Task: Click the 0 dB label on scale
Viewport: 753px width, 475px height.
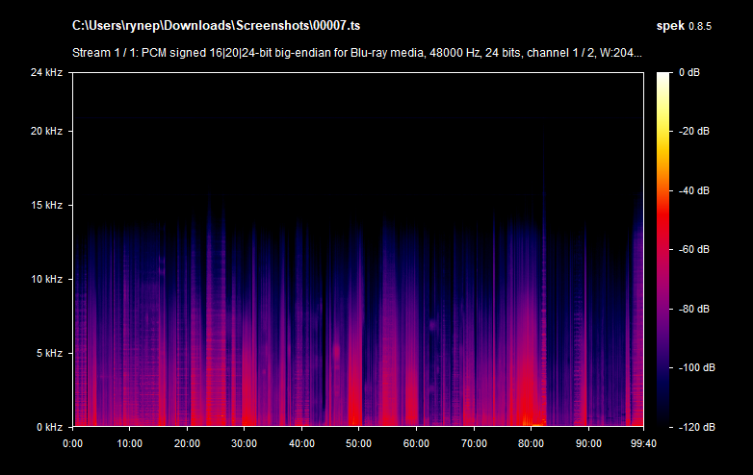Action: click(x=689, y=73)
